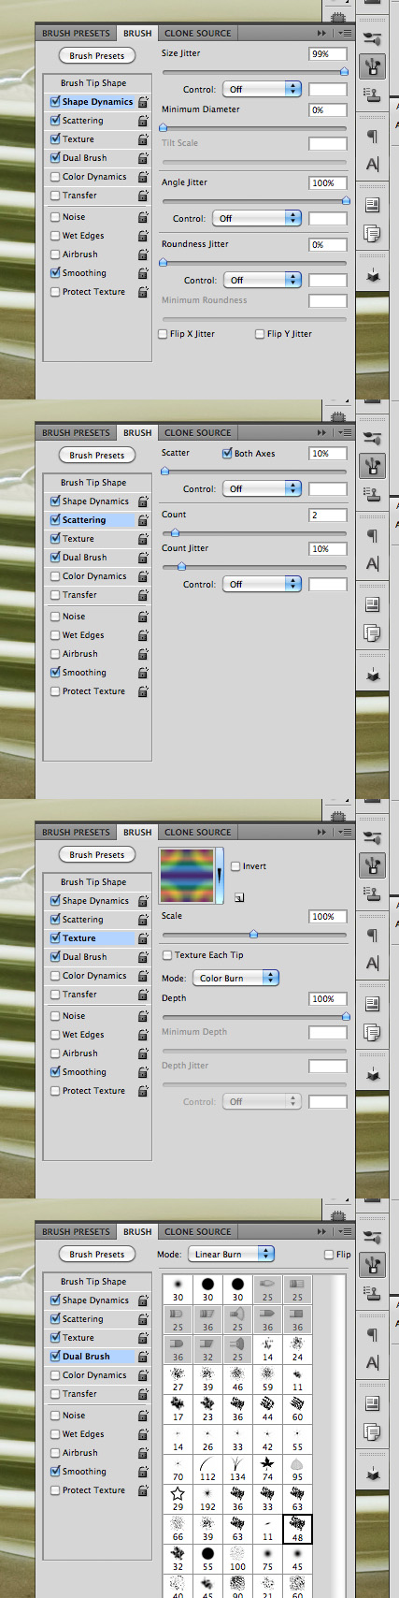Viewport: 399px width, 1598px height.
Task: Choose the curved stroke brush tip 112
Action: point(207,1469)
